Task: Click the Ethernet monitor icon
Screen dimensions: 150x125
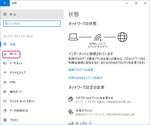Action: [5, 63]
